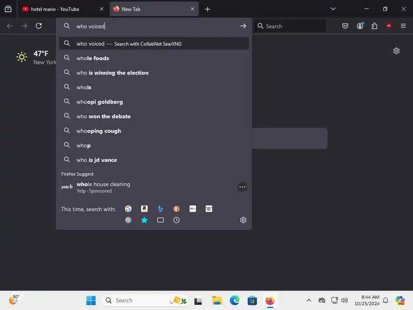Search this time with Amazon
The width and height of the screenshot is (413, 310).
(x=144, y=209)
